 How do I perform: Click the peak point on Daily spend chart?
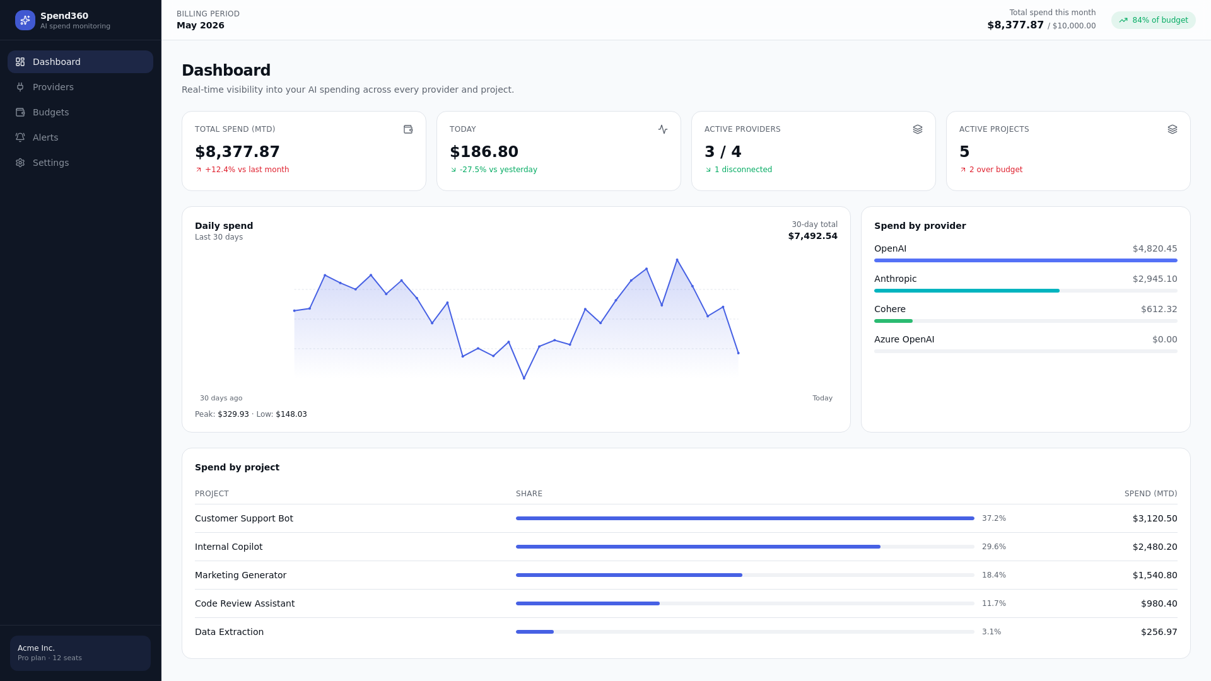(x=677, y=260)
